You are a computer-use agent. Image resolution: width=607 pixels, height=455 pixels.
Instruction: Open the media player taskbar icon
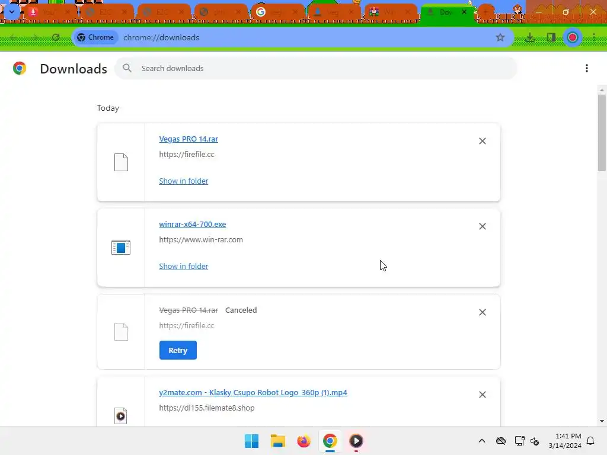coord(356,441)
